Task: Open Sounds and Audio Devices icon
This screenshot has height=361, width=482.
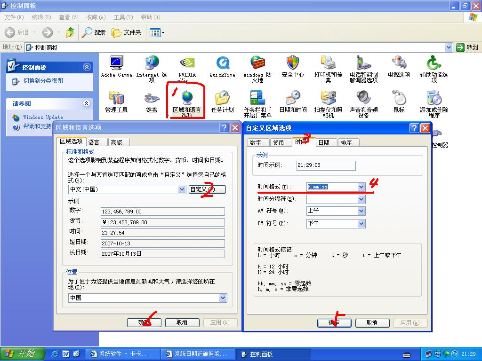Action: pyautogui.click(x=363, y=98)
